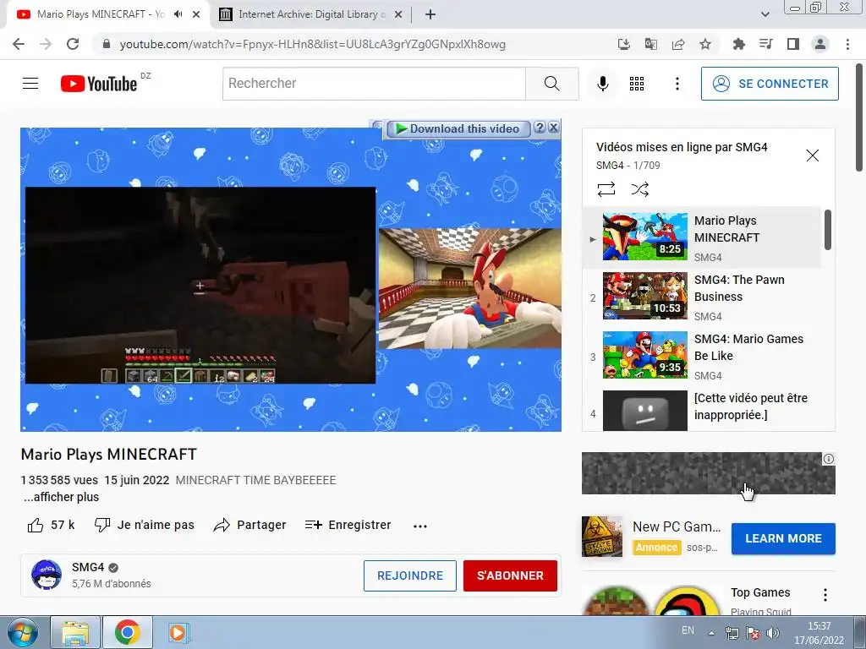Open SMG4: Mario Games Be Like video

701,356
